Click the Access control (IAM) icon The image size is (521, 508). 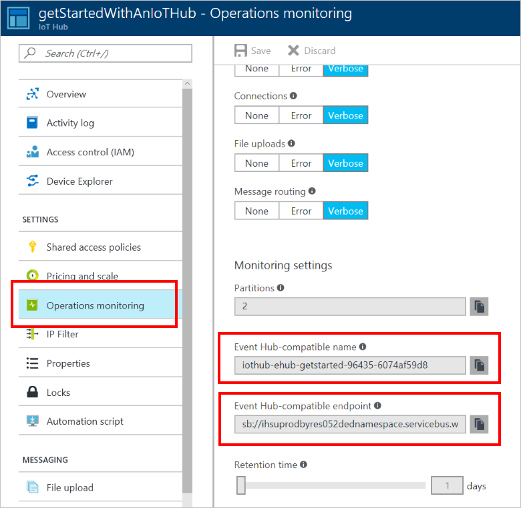tap(33, 151)
